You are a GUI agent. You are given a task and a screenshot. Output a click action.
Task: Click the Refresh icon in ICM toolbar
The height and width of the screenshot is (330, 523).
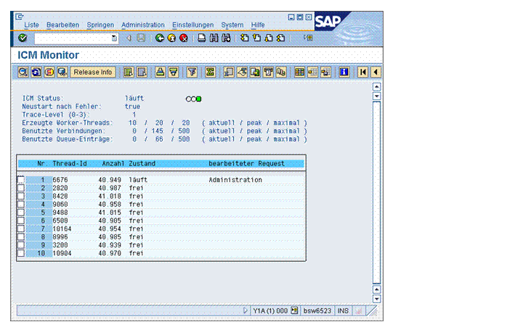(36, 72)
